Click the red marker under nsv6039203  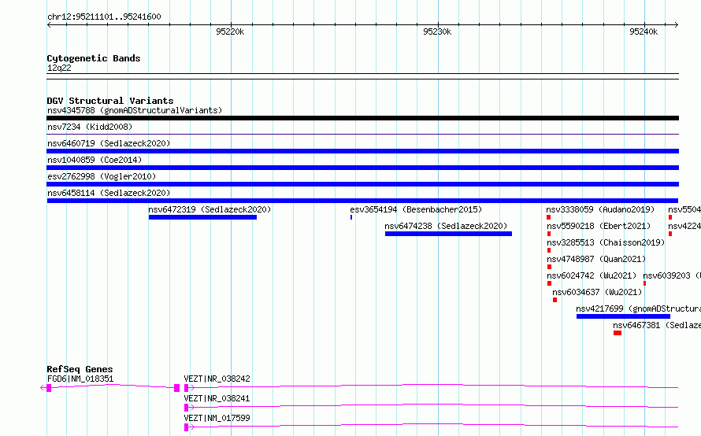tap(644, 283)
